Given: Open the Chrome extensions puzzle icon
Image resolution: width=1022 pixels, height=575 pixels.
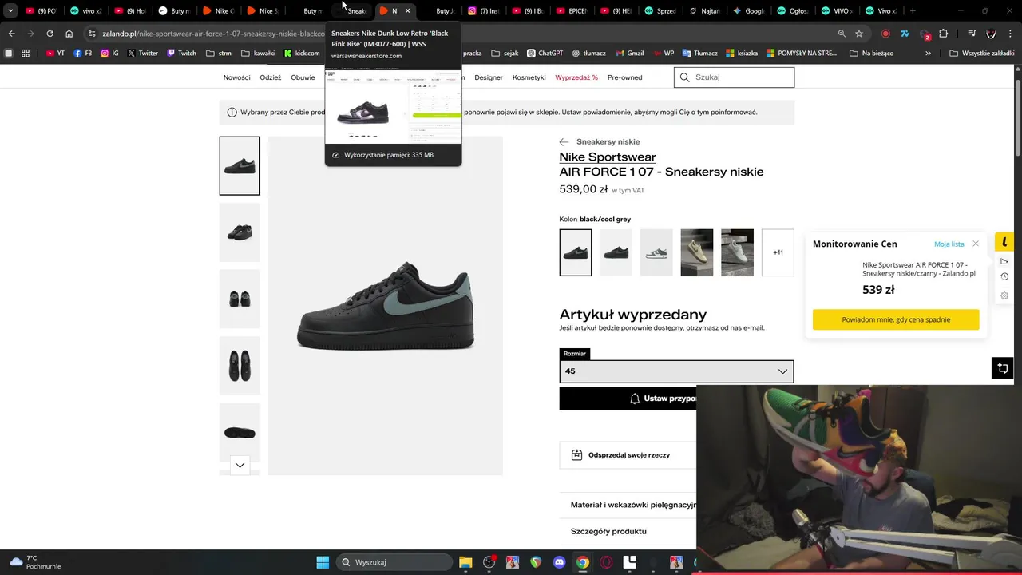Looking at the screenshot, I should click(944, 34).
